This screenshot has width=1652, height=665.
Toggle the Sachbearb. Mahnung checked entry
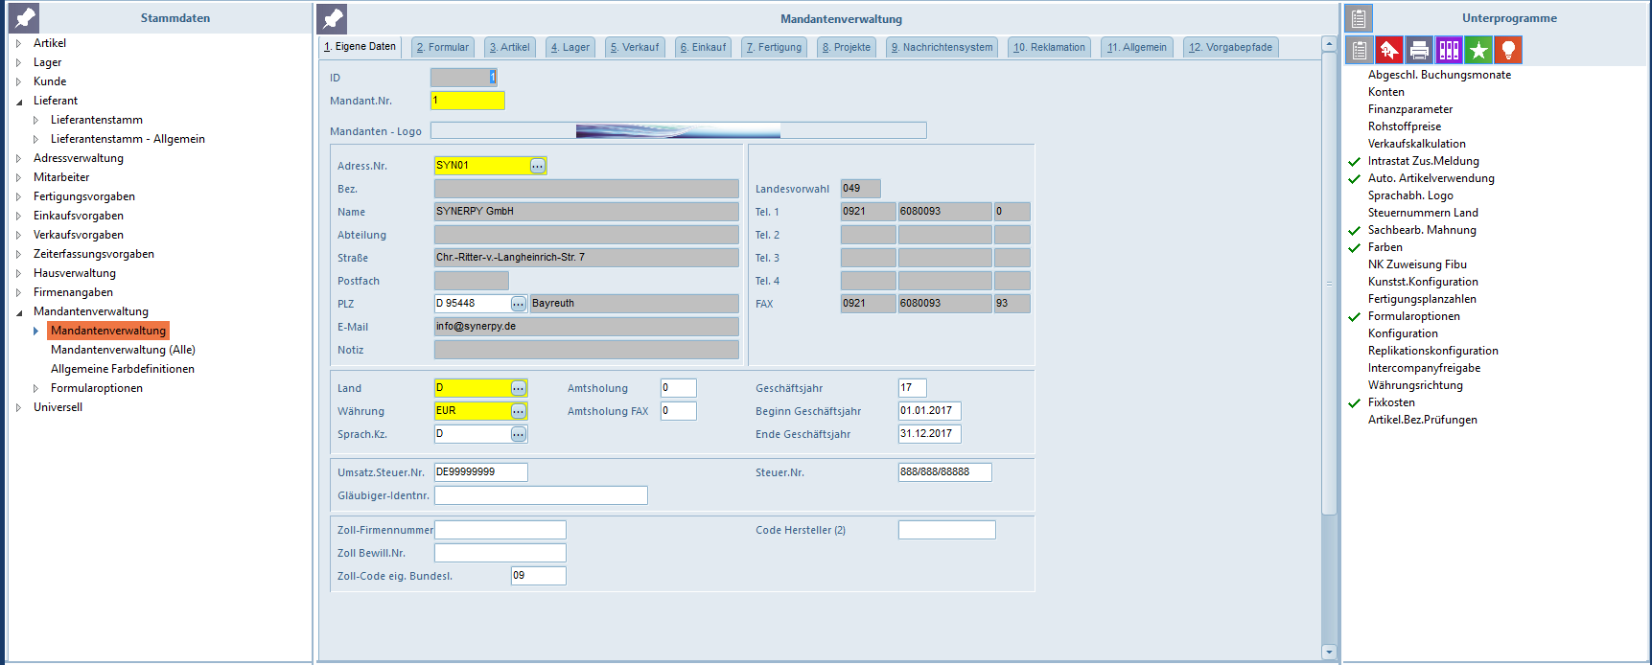[1421, 230]
